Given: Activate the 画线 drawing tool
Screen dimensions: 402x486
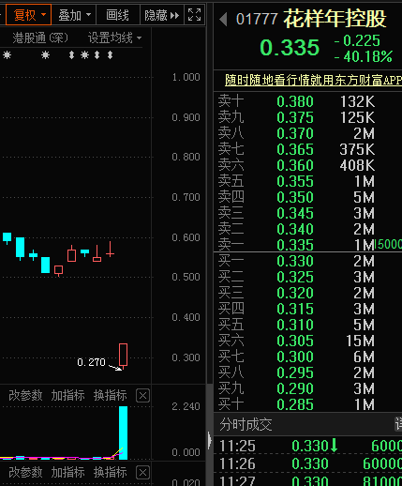Looking at the screenshot, I should 117,15.
